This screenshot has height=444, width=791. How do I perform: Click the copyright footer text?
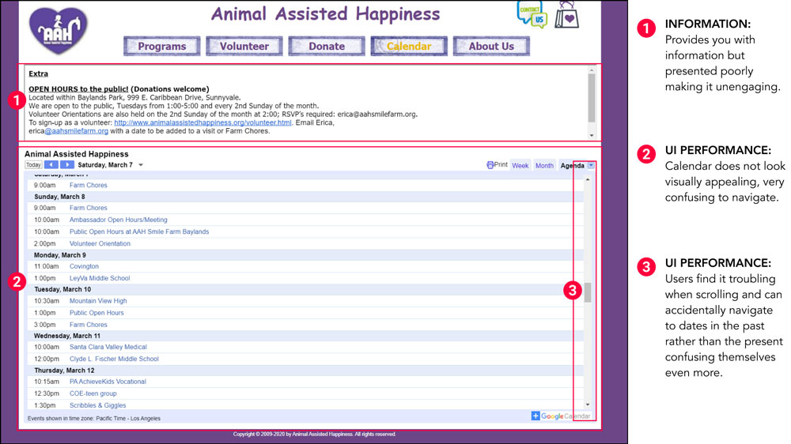tap(314, 434)
